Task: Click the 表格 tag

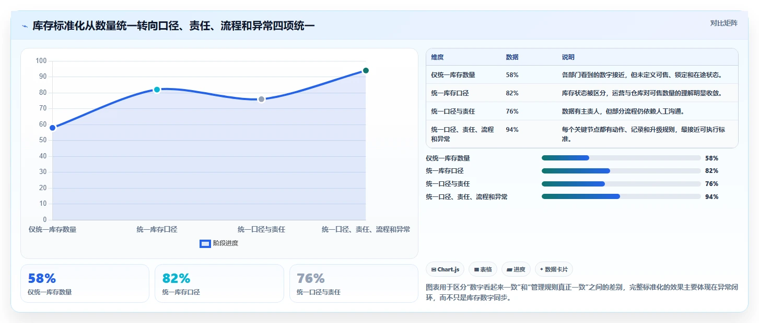Action: click(483, 269)
